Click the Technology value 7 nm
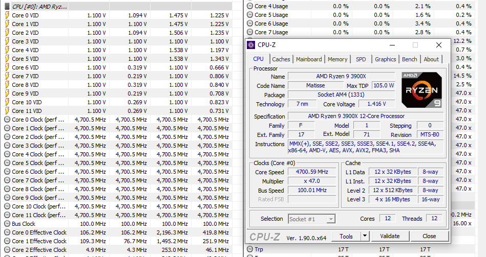This screenshot has width=486, height=257. click(302, 104)
